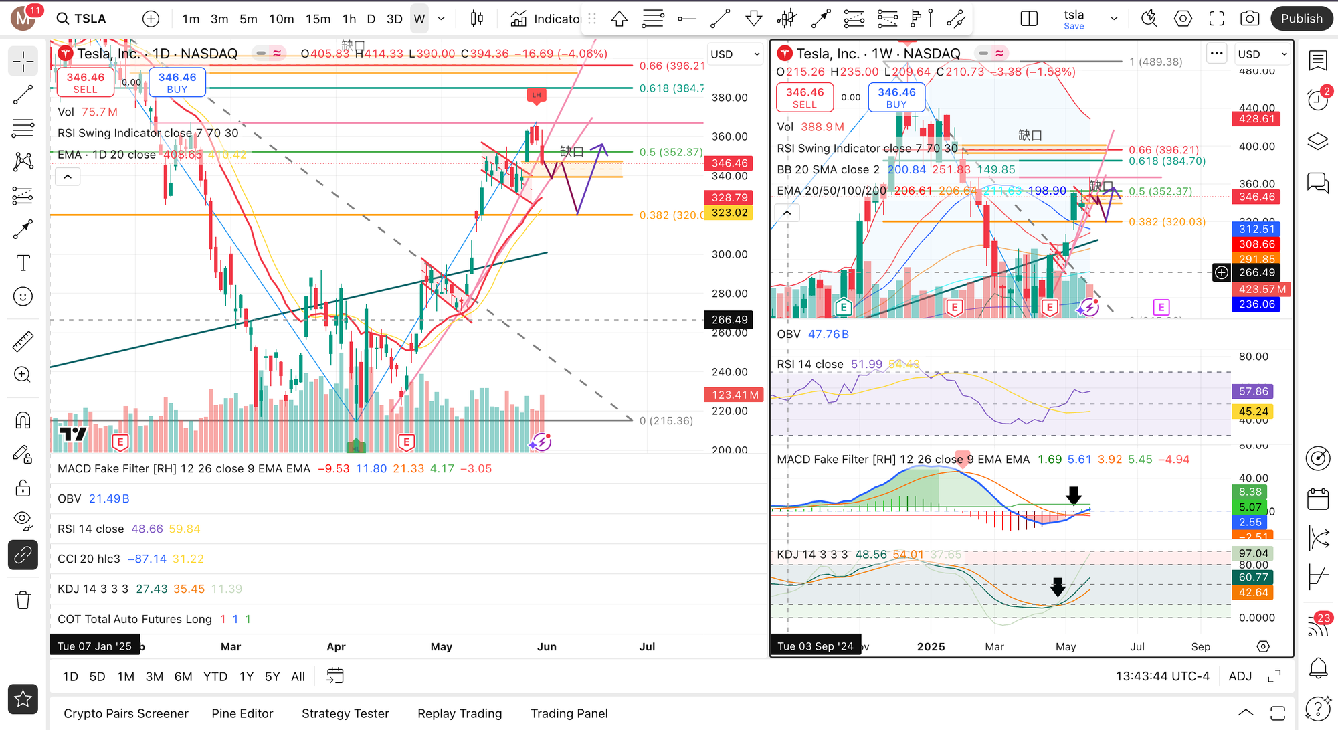Open the TSLA symbol search
1338x730 pixels.
(82, 19)
